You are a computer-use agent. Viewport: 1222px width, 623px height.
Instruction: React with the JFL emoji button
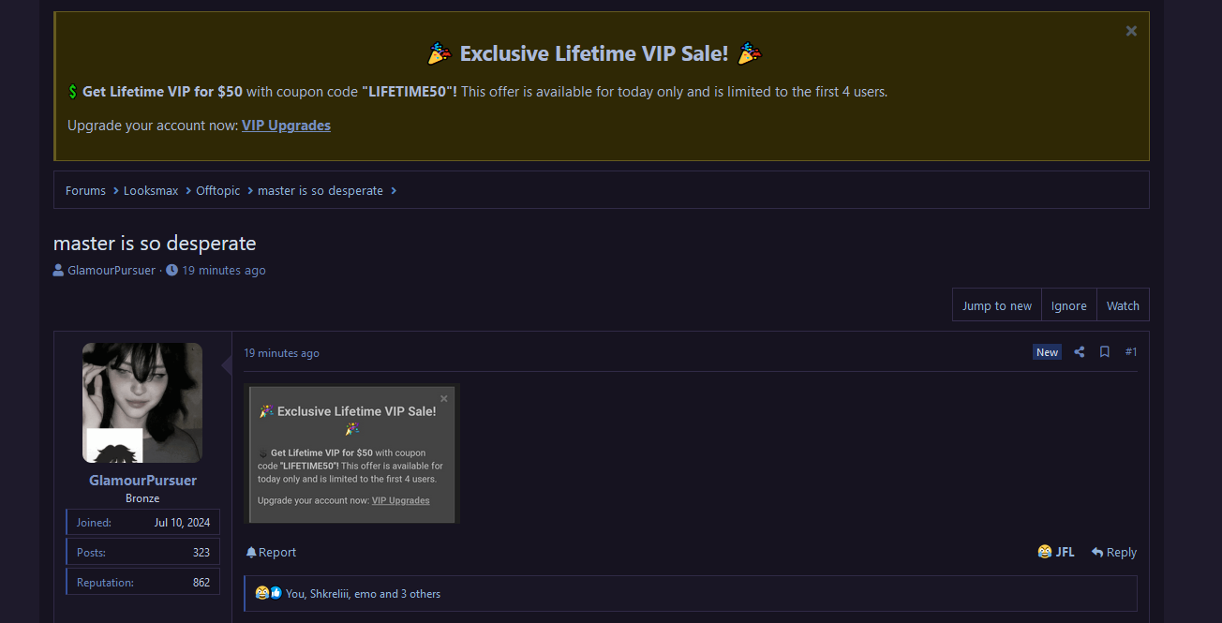click(x=1056, y=553)
